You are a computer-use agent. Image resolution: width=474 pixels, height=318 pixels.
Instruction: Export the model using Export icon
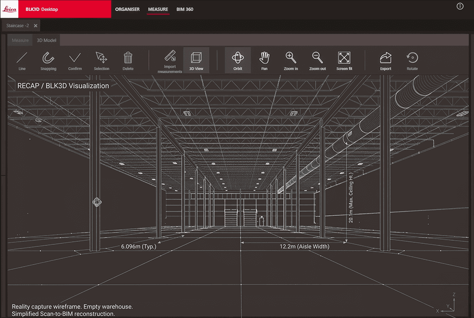(x=385, y=61)
